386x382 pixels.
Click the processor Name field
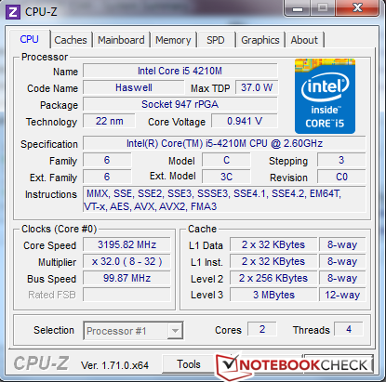tap(180, 71)
